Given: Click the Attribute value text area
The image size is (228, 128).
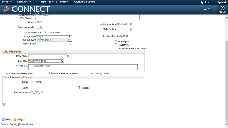Looking at the screenshot, I should pos(81,96).
